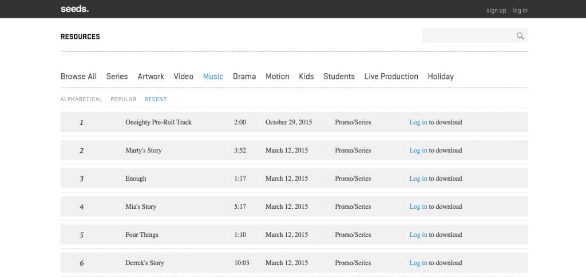Select the Series category tab

117,76
